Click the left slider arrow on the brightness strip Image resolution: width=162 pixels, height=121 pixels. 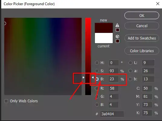click(83, 78)
